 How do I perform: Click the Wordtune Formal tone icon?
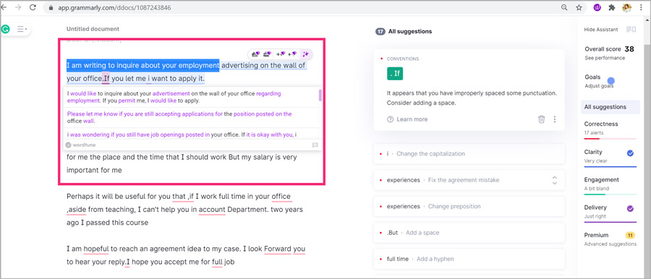tap(268, 54)
